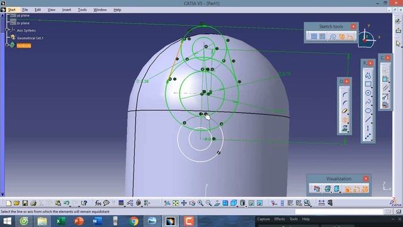
Task: Click the Formula f(x) icon
Action: (98, 203)
